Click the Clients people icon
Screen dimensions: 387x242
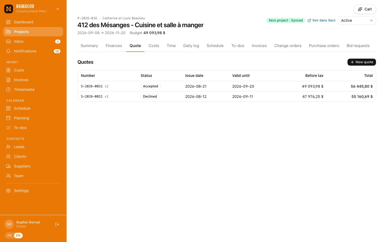8,156
